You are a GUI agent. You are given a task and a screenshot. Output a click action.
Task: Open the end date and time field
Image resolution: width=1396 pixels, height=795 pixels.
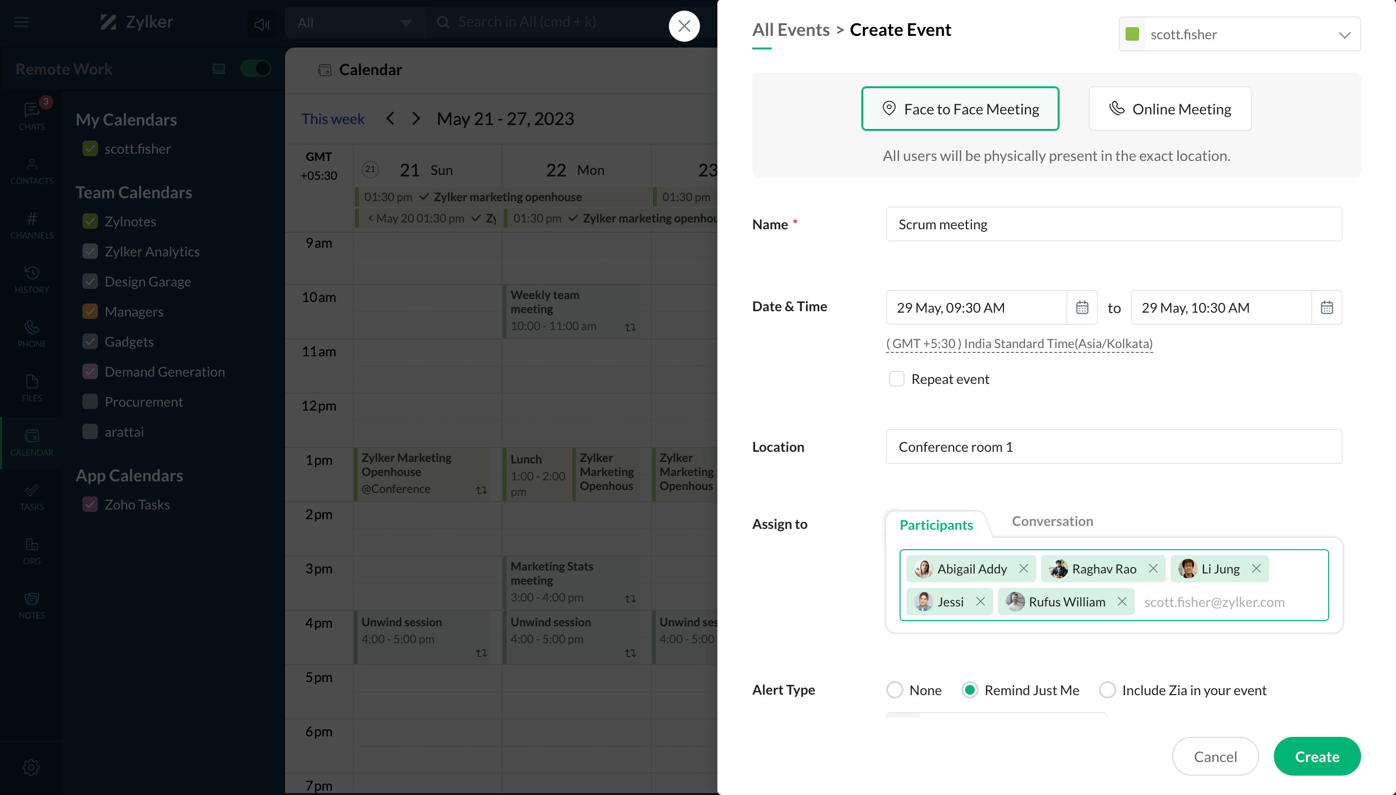[x=1221, y=307]
